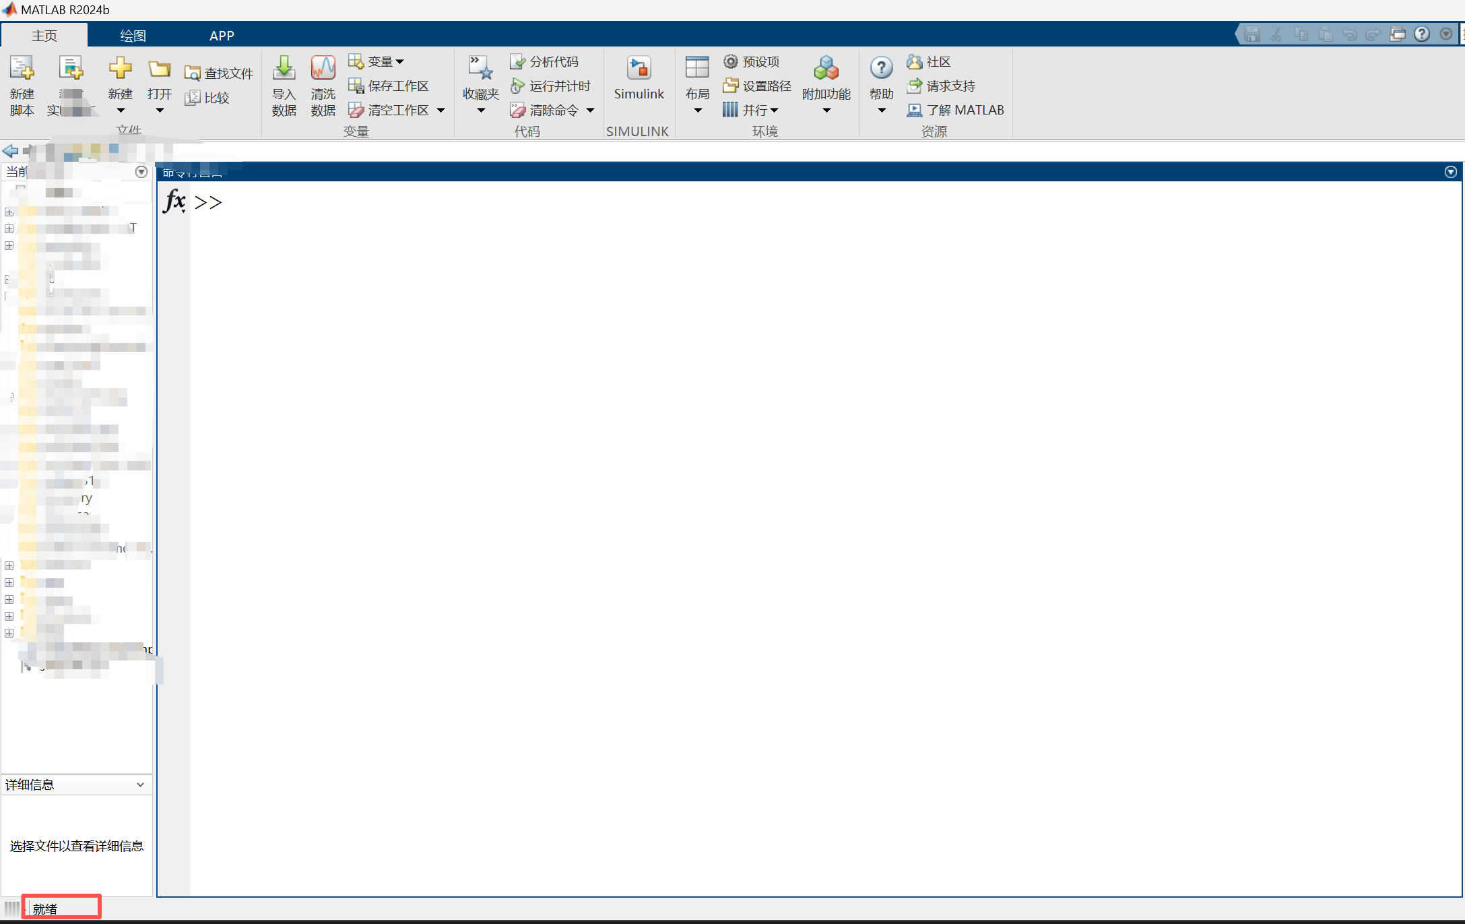This screenshot has width=1465, height=924.
Task: Switch to the APP tab
Action: click(222, 36)
